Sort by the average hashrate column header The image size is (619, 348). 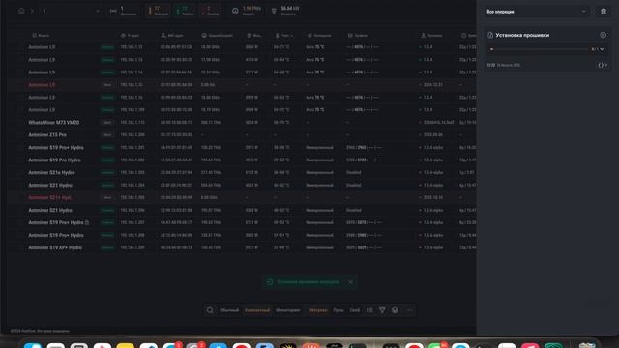tap(218, 36)
